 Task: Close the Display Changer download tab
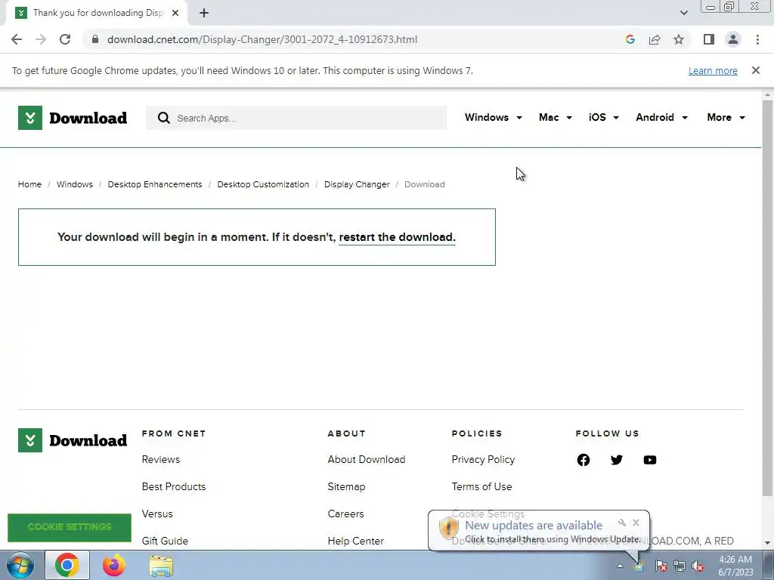point(175,13)
